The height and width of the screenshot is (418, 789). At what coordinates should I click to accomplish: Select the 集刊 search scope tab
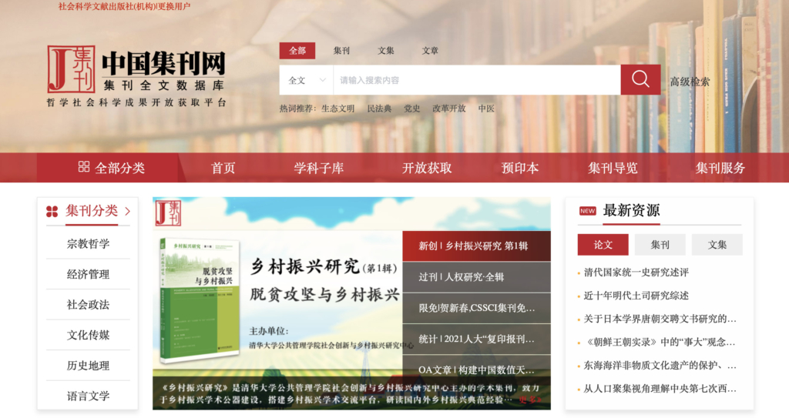pyautogui.click(x=341, y=50)
